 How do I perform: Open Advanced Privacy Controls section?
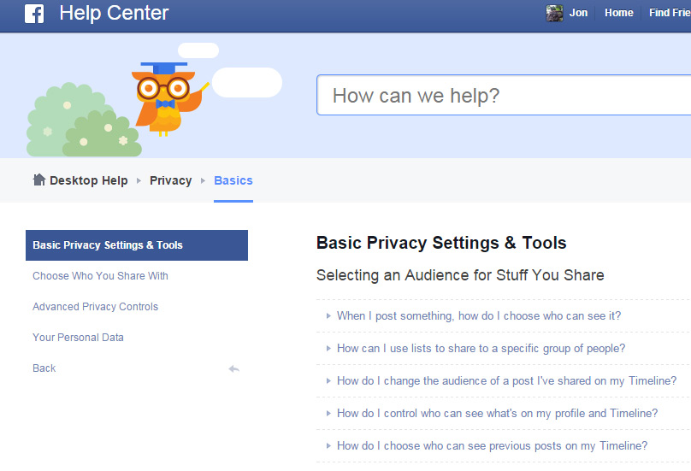[x=95, y=307]
